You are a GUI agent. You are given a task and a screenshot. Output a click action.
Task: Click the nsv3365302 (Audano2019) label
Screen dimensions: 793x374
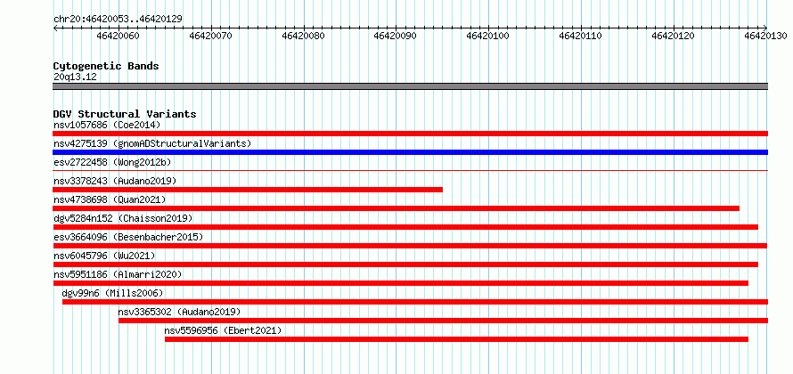point(179,312)
